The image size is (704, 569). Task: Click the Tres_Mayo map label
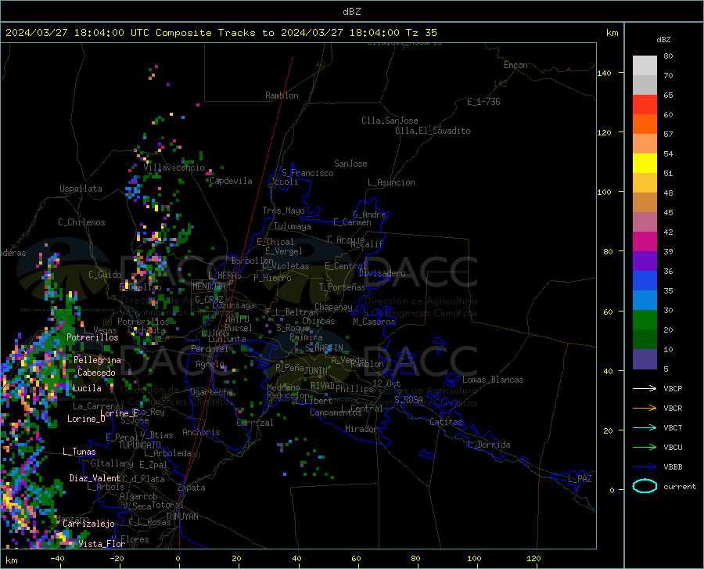pyautogui.click(x=283, y=211)
